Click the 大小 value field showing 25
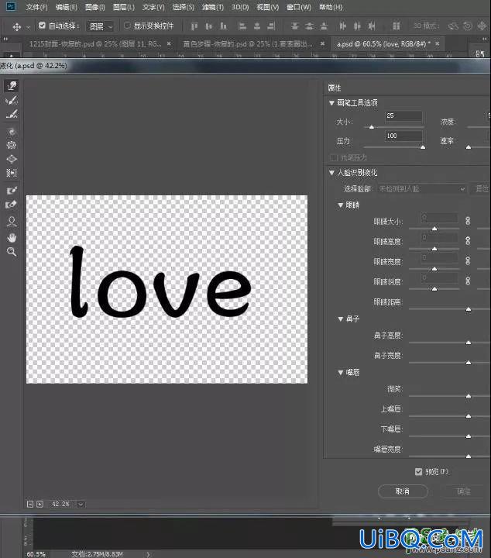Viewport: 491px width, 558px height. pyautogui.click(x=403, y=115)
